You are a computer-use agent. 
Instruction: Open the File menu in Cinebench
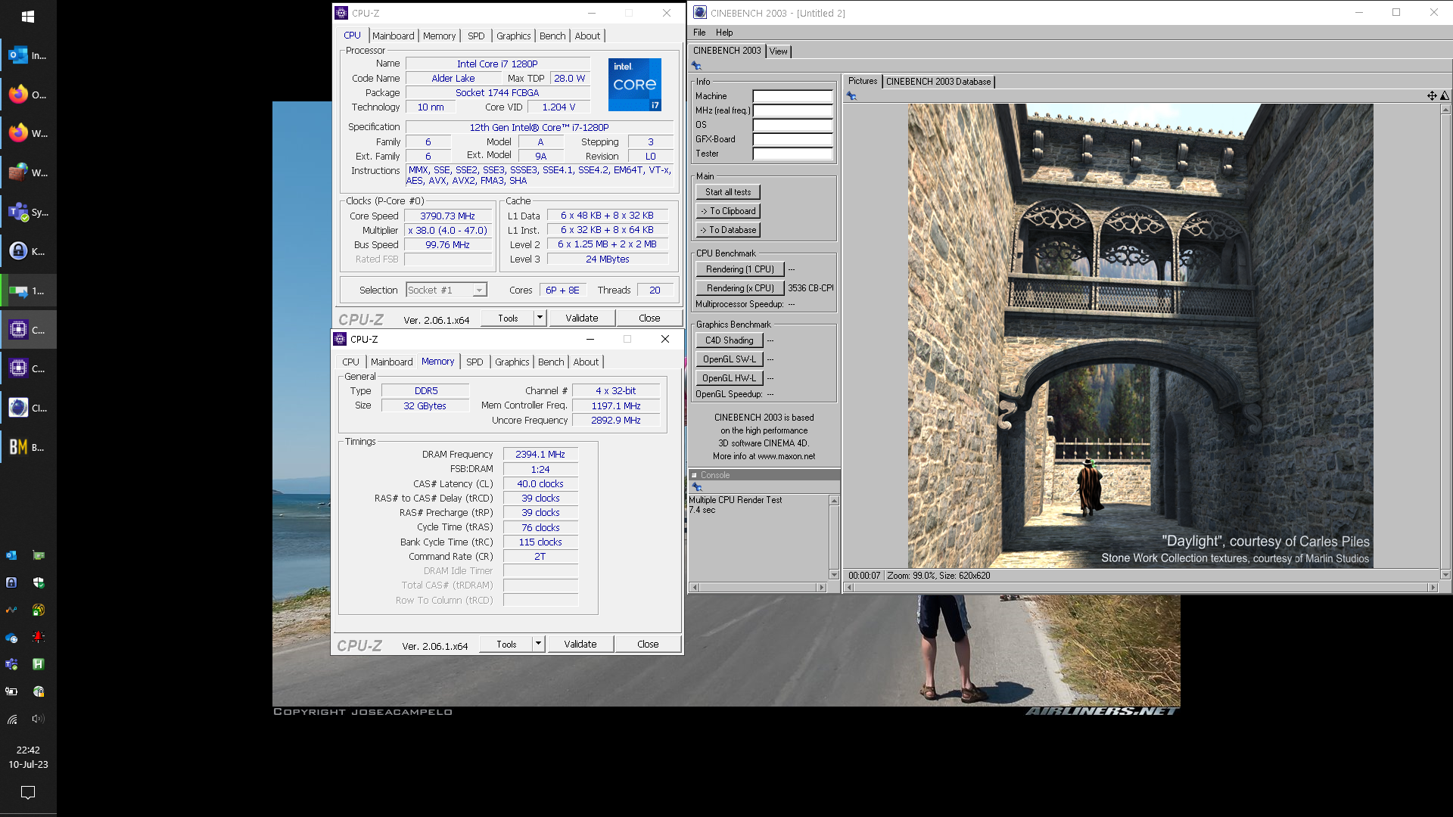pos(699,33)
